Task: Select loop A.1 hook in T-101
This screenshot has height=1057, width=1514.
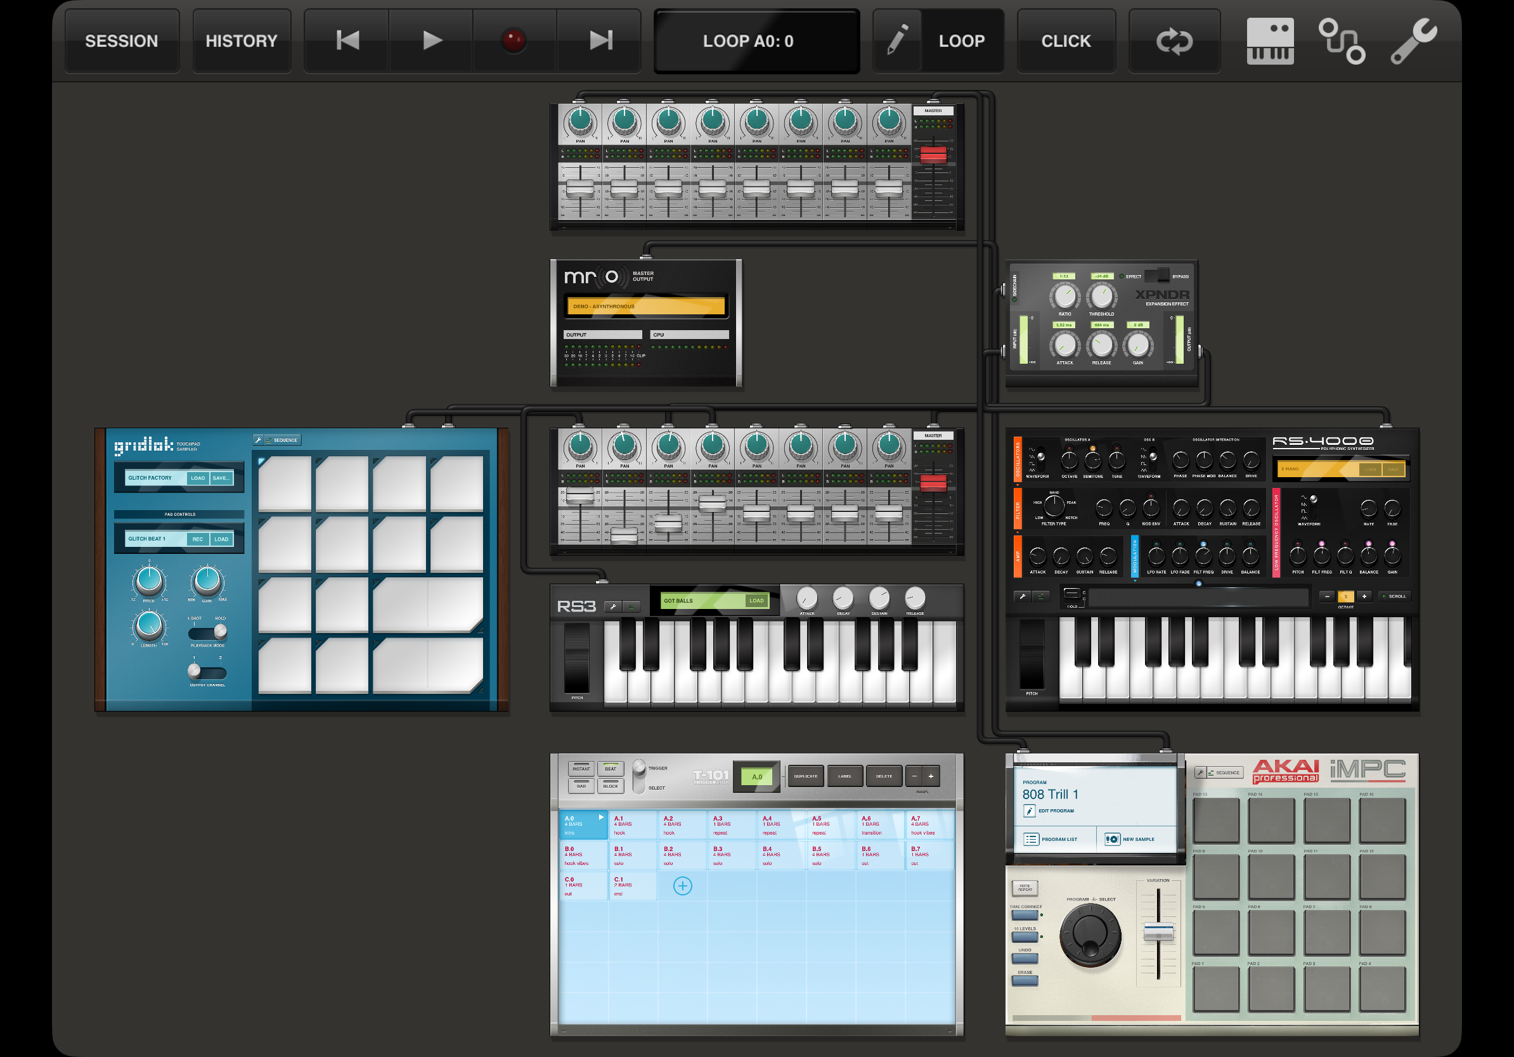Action: (x=632, y=825)
